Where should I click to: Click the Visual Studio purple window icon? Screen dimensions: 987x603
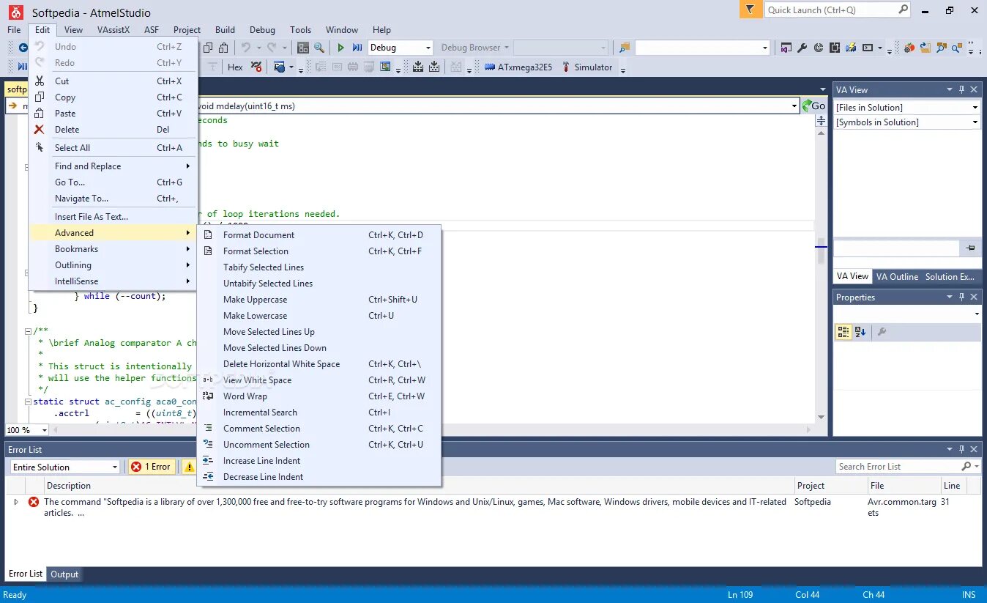tap(786, 48)
